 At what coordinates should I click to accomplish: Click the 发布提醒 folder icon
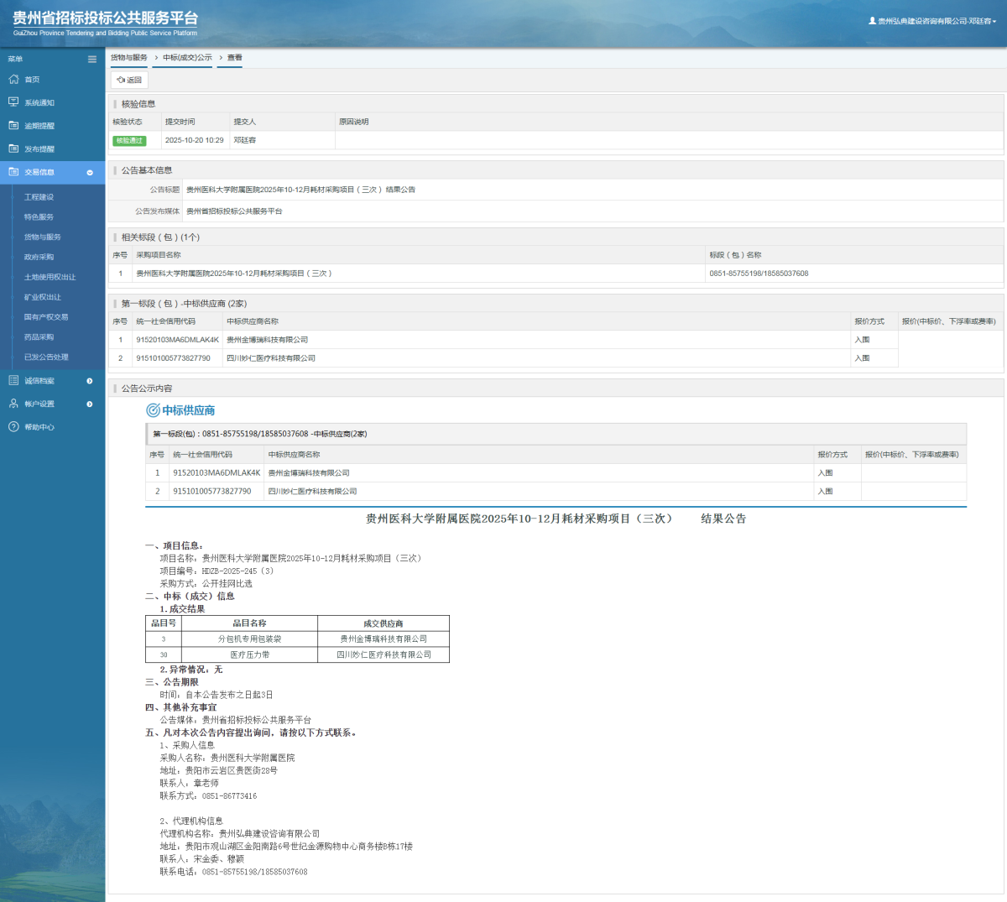13,149
